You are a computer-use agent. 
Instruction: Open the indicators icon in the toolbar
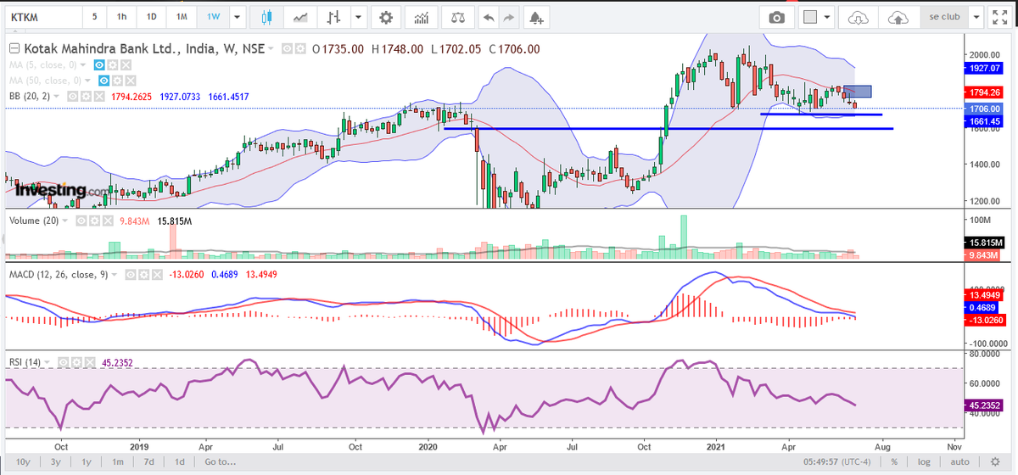421,17
